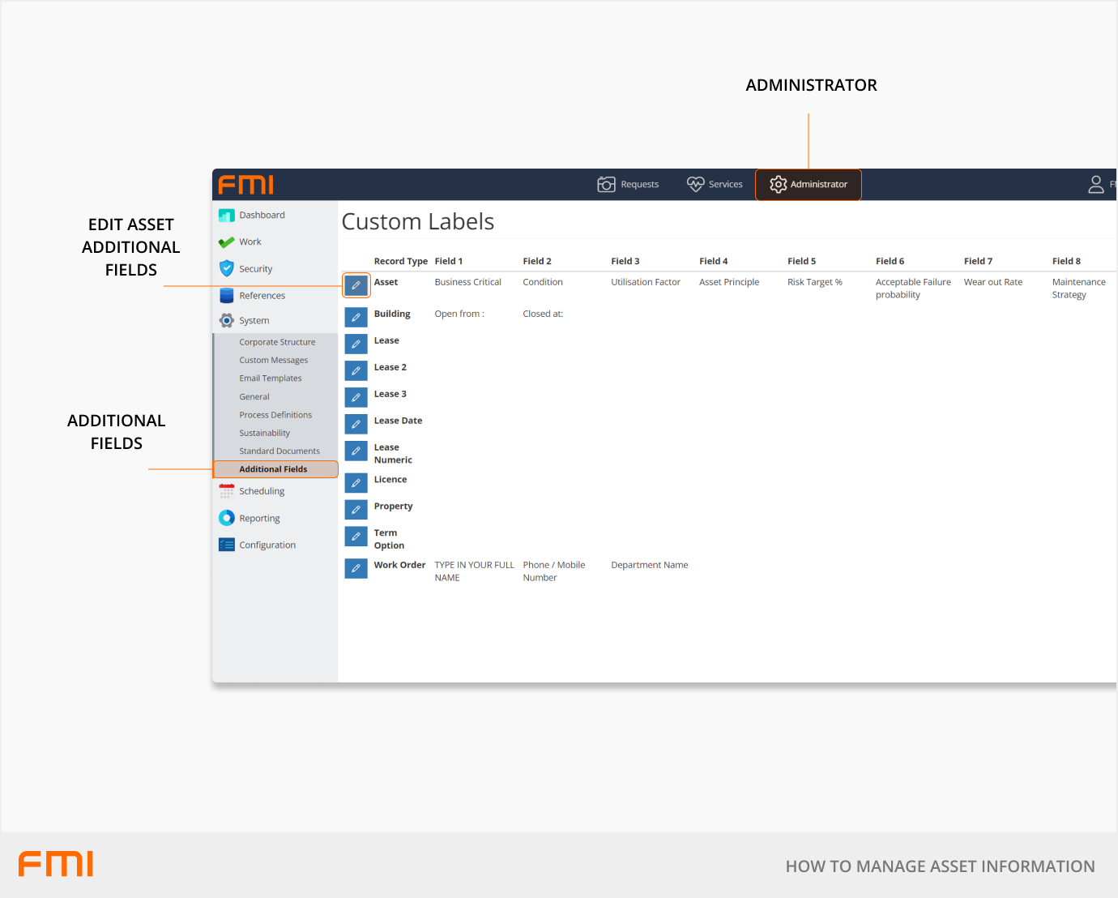
Task: Select Additional Fields in the System submenu
Action: (x=273, y=469)
